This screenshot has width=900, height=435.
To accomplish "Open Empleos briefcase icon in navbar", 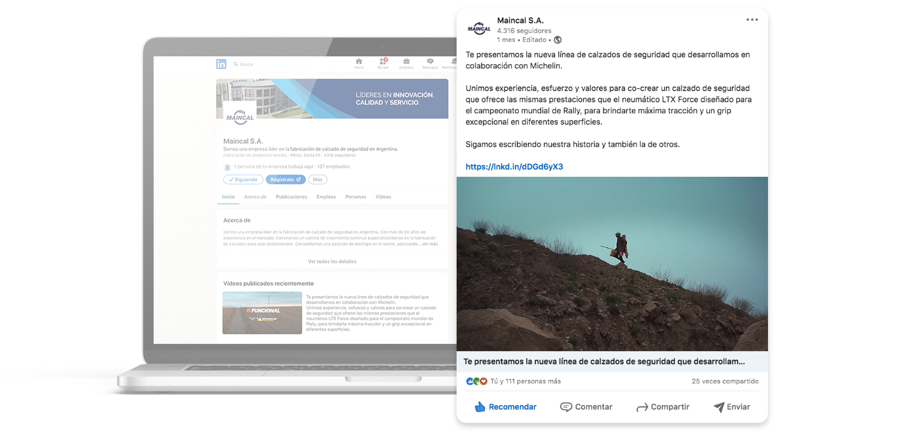I will (x=406, y=64).
